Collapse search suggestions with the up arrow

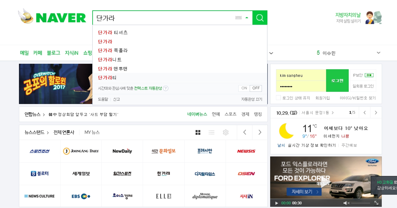pyautogui.click(x=247, y=18)
